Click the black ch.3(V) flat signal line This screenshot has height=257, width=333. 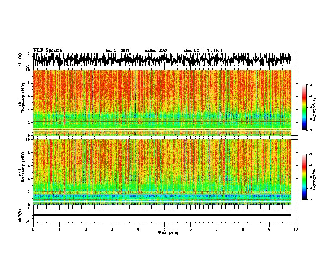pos(162,215)
